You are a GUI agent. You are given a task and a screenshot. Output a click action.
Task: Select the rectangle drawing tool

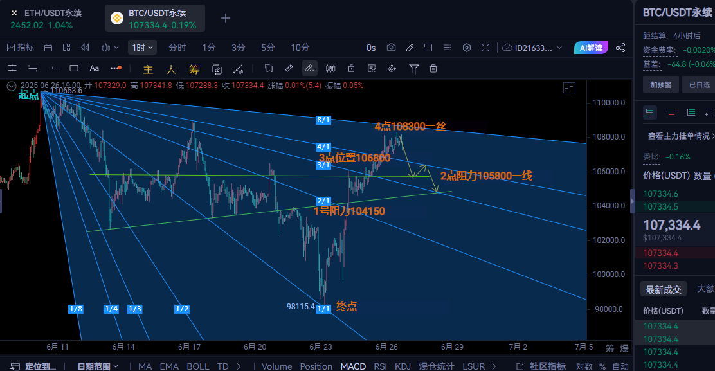click(74, 68)
